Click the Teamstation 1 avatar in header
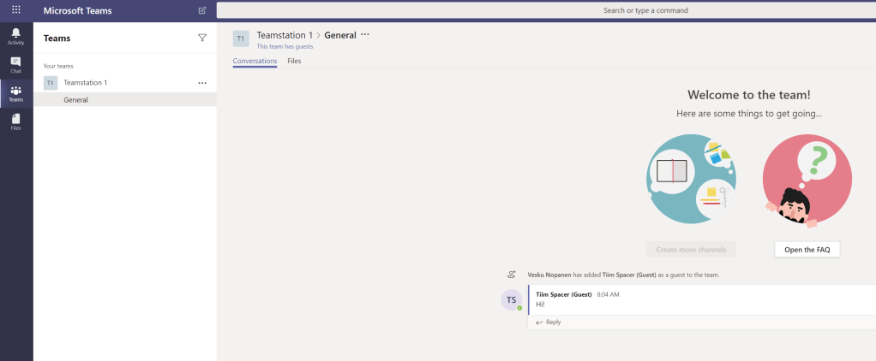Screen dimensions: 876x361 [x=241, y=38]
